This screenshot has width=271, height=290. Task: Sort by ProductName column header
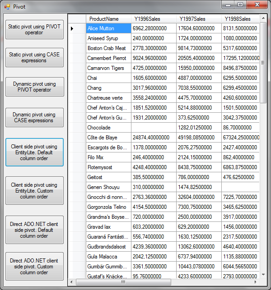tap(108, 19)
